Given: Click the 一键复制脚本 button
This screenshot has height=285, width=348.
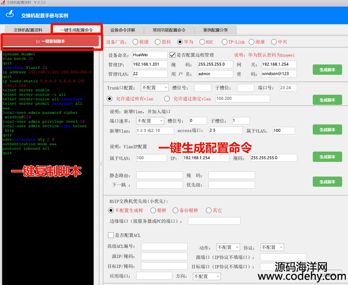Looking at the screenshot, I should [x=51, y=41].
